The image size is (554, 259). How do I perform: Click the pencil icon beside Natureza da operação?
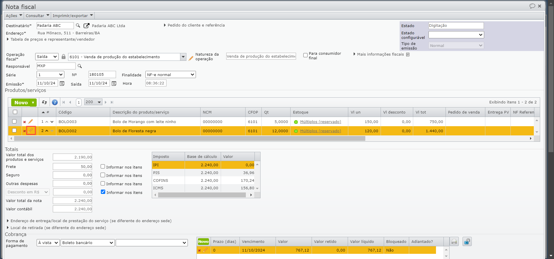pos(191,58)
